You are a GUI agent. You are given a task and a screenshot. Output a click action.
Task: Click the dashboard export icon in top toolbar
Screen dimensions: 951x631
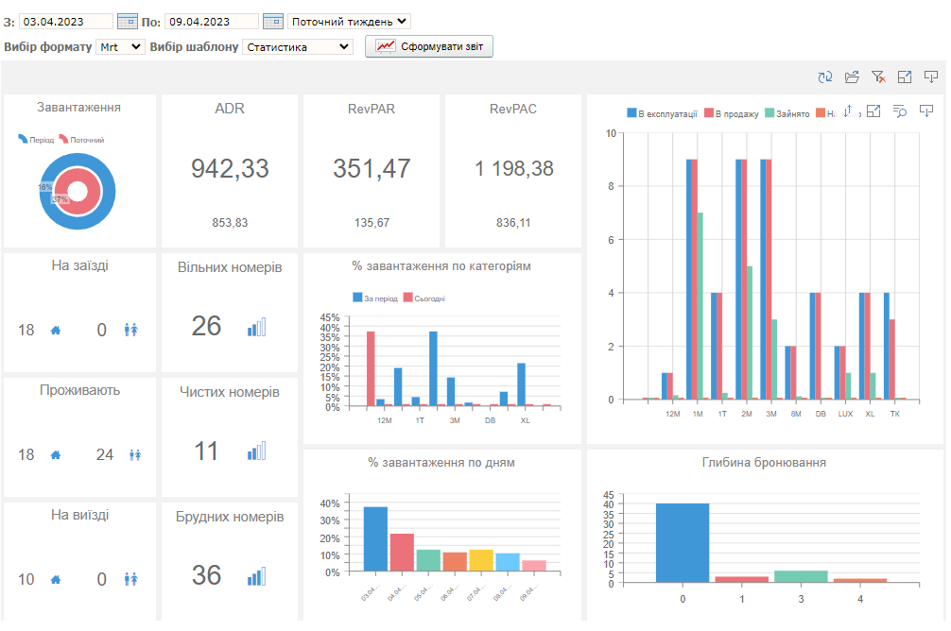931,77
